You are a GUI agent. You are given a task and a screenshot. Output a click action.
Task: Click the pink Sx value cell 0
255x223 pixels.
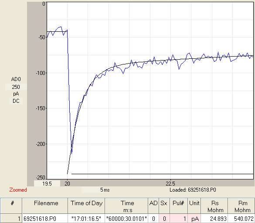(164, 219)
